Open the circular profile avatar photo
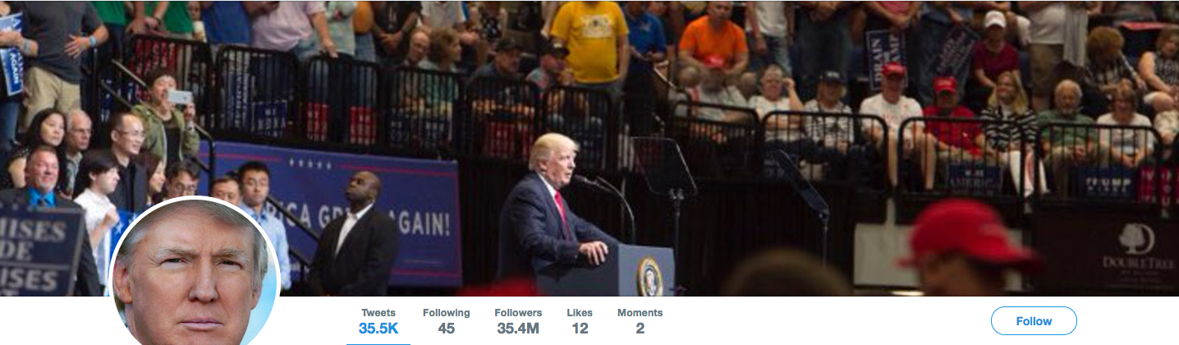 pos(195,274)
